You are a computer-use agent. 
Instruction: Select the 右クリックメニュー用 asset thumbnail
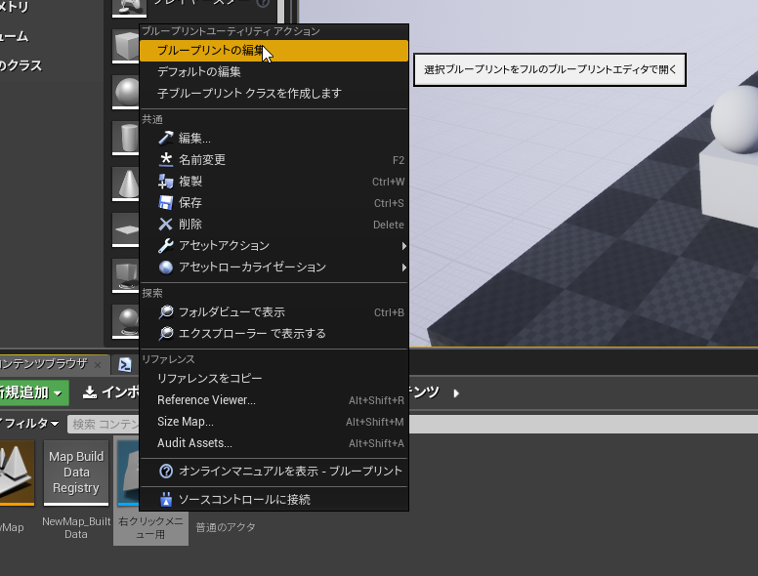[128, 473]
